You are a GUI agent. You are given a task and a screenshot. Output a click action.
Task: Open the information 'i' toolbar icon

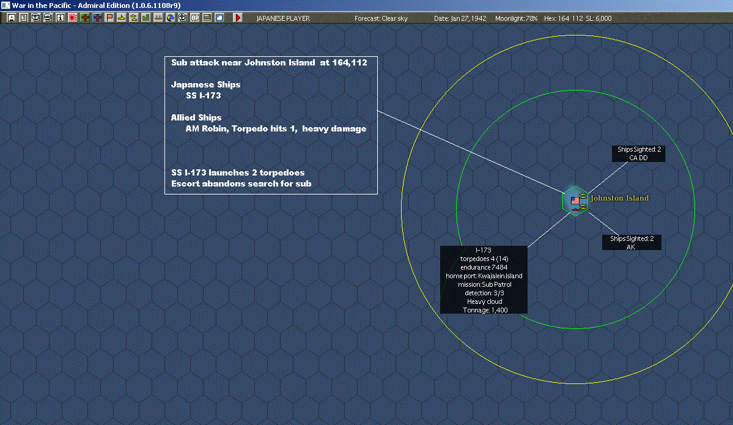[61, 18]
